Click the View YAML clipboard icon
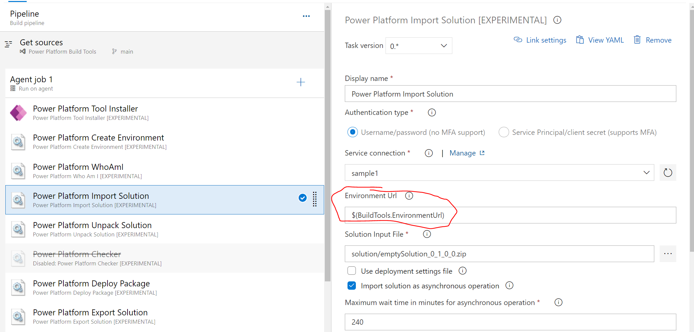The width and height of the screenshot is (694, 332). (580, 40)
